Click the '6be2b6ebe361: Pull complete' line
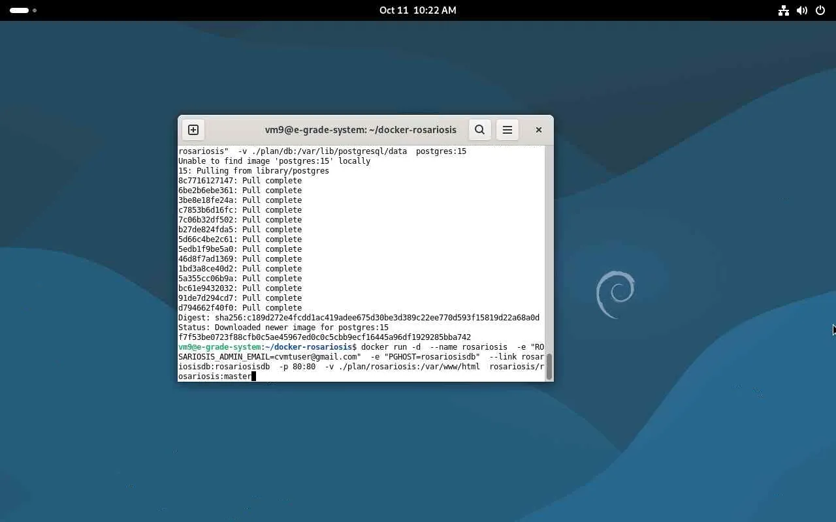 240,191
